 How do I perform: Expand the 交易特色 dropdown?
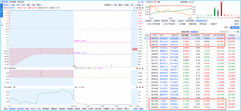coord(108,5)
